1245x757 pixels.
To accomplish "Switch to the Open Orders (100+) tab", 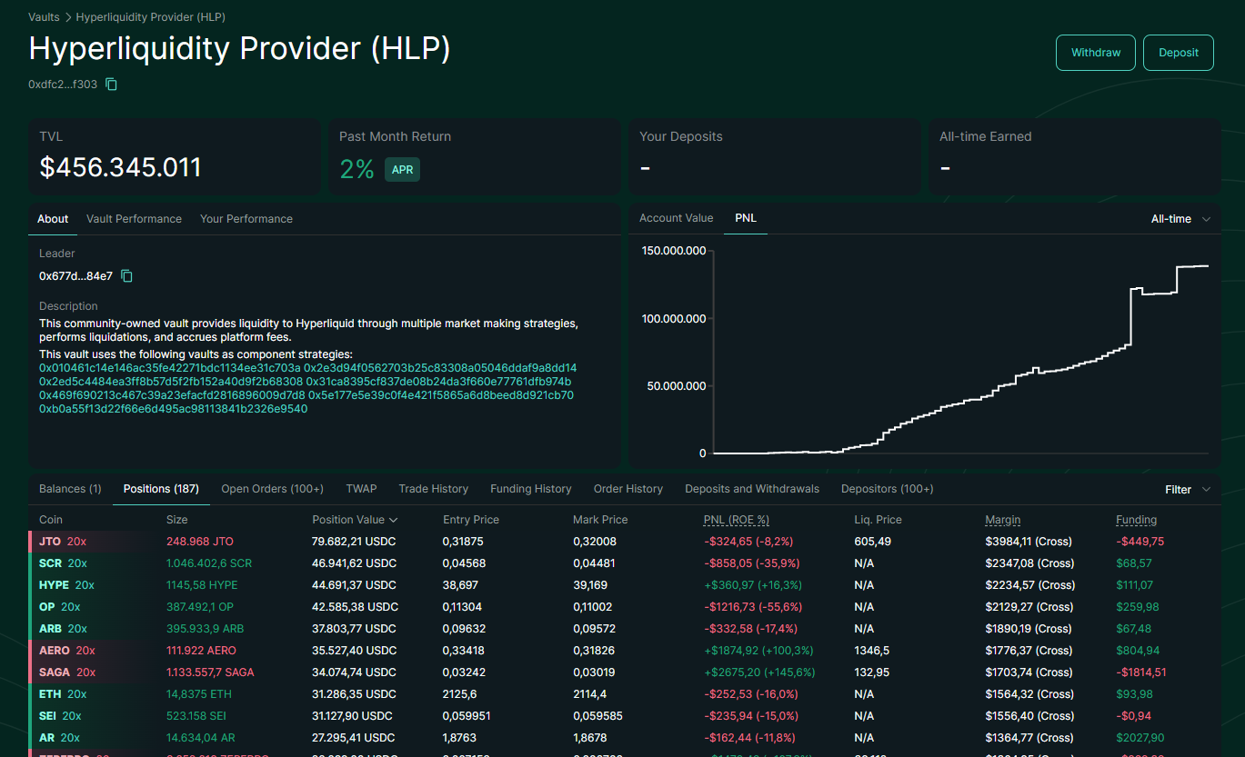I will click(x=273, y=489).
